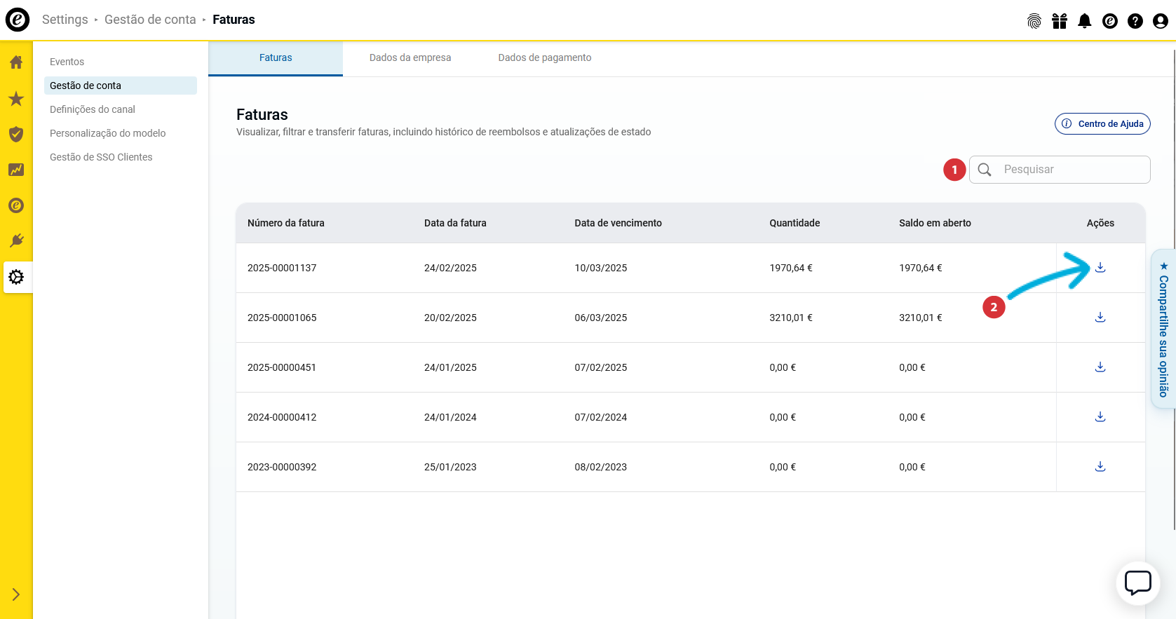Open the notifications bell
Image resolution: width=1176 pixels, height=619 pixels.
tap(1084, 21)
